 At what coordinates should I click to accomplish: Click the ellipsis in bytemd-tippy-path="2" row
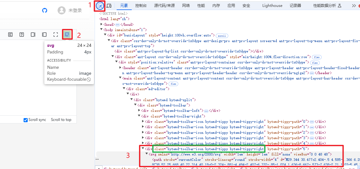coord(312,133)
